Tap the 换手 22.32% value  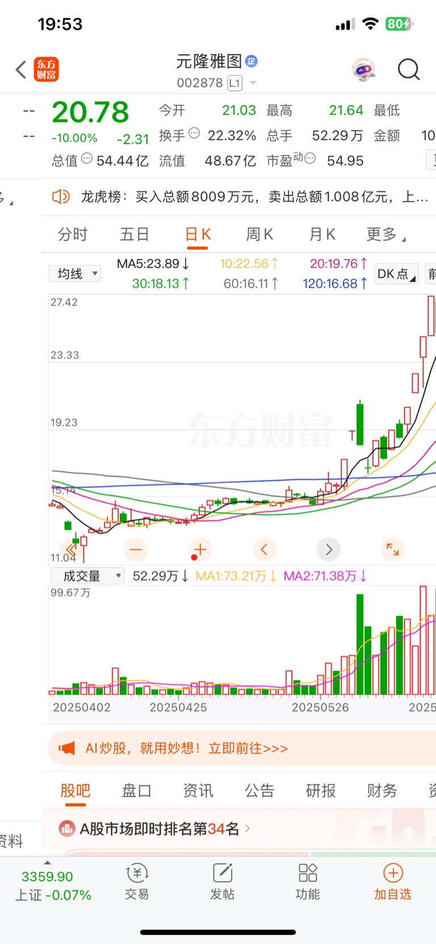[232, 136]
